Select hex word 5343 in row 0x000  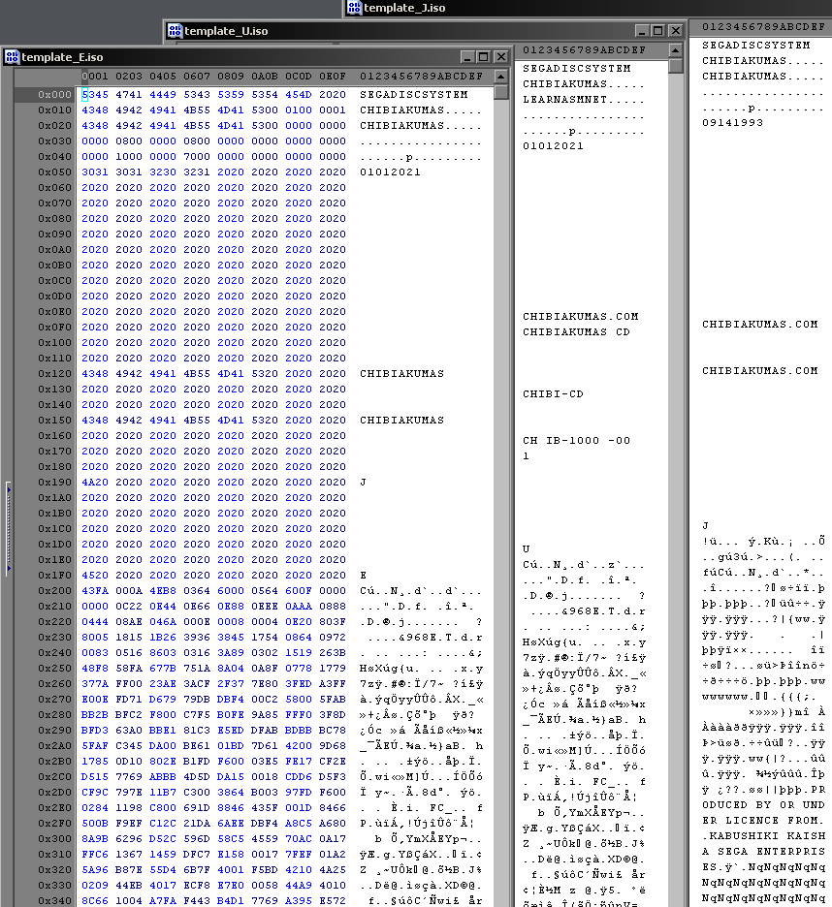197,94
